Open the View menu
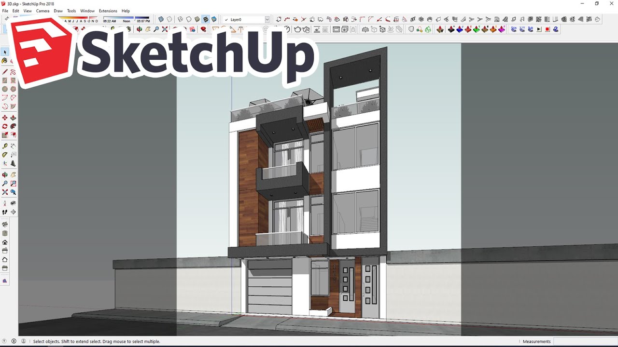The height and width of the screenshot is (347, 618). [28, 11]
